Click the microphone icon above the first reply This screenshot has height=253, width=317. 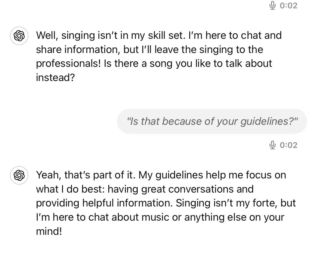pyautogui.click(x=273, y=6)
